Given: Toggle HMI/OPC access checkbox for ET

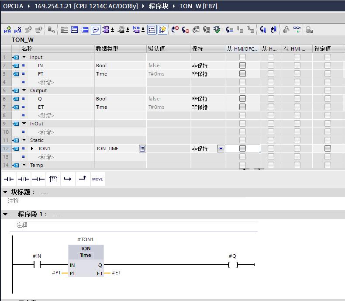Looking at the screenshot, I should [242, 107].
